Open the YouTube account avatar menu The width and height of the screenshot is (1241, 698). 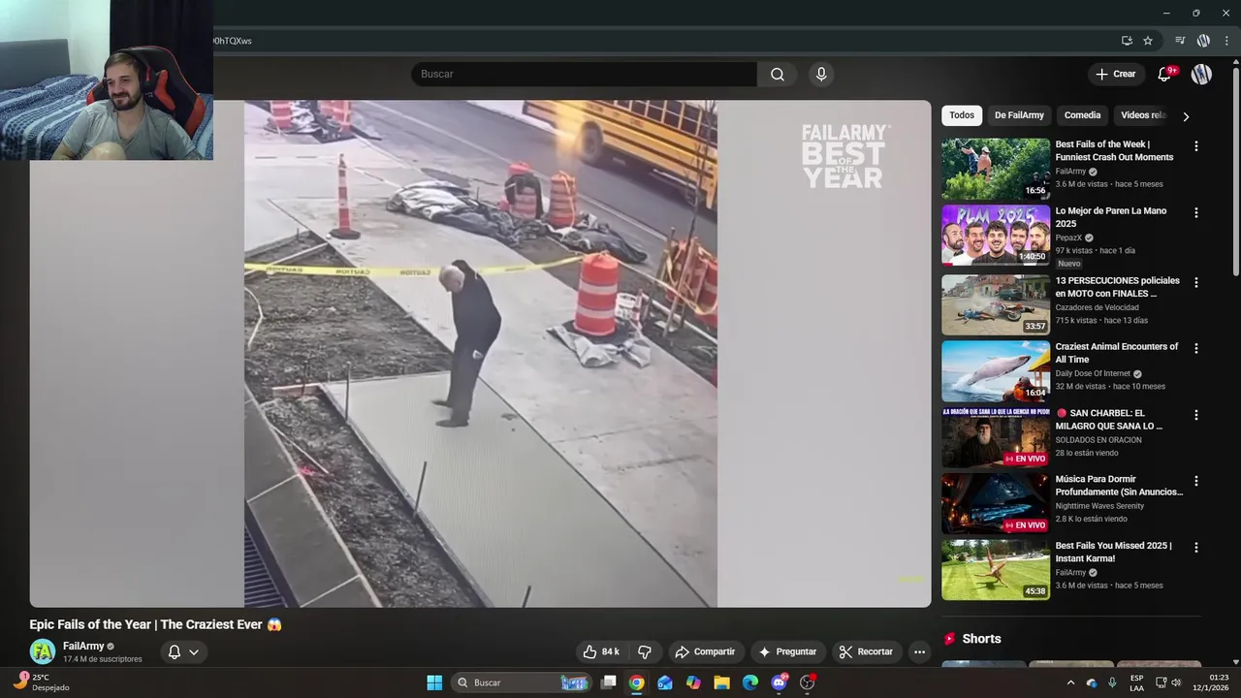1201,74
